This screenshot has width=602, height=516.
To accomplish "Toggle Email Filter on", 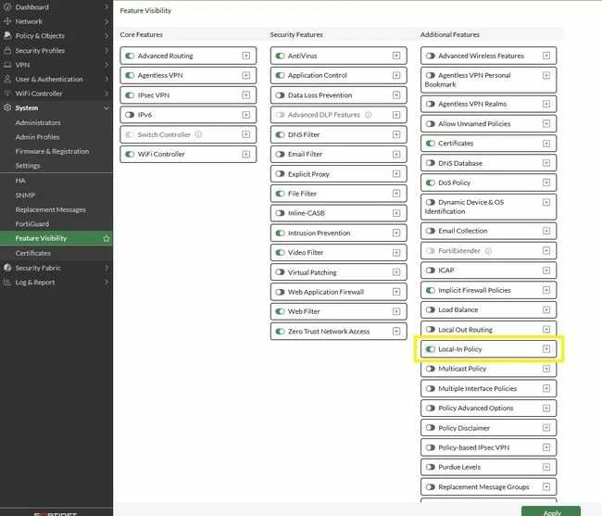I will 280,154.
